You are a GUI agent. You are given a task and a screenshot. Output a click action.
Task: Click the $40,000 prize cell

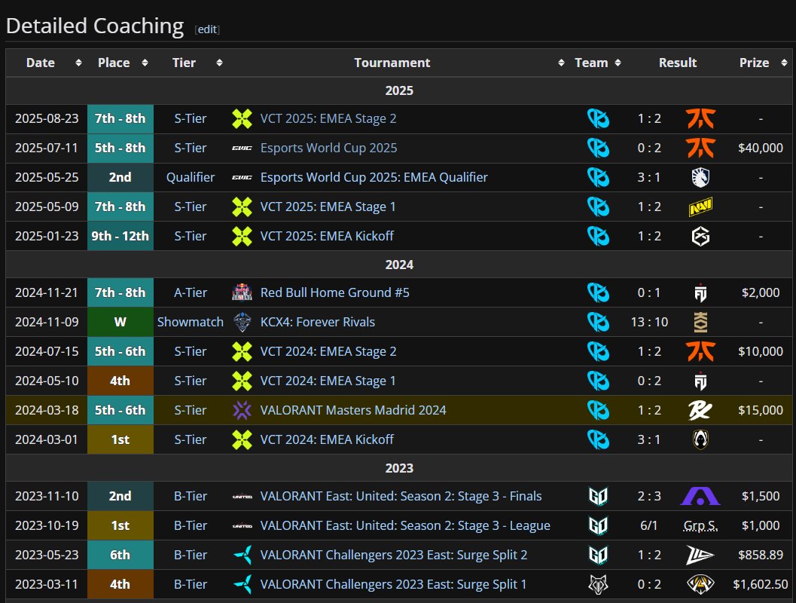[x=761, y=148]
